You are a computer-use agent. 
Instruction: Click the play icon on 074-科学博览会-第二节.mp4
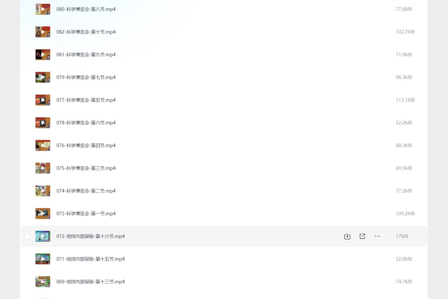click(x=43, y=191)
